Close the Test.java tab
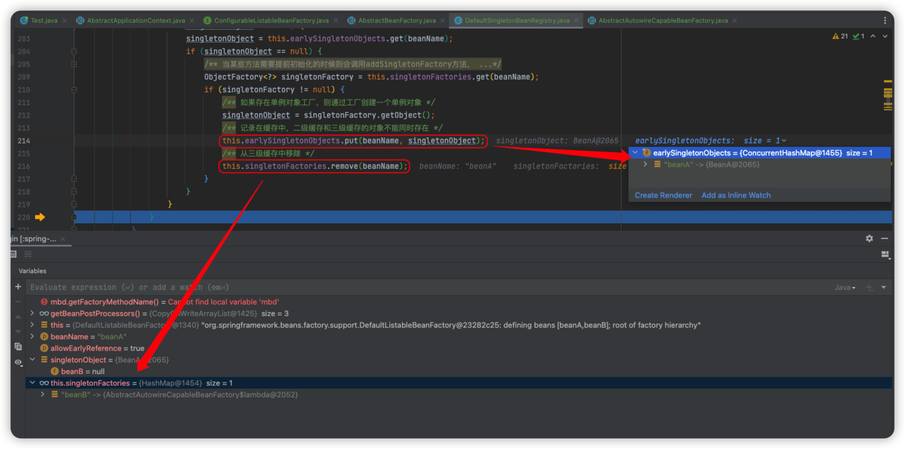The image size is (905, 449). (64, 21)
